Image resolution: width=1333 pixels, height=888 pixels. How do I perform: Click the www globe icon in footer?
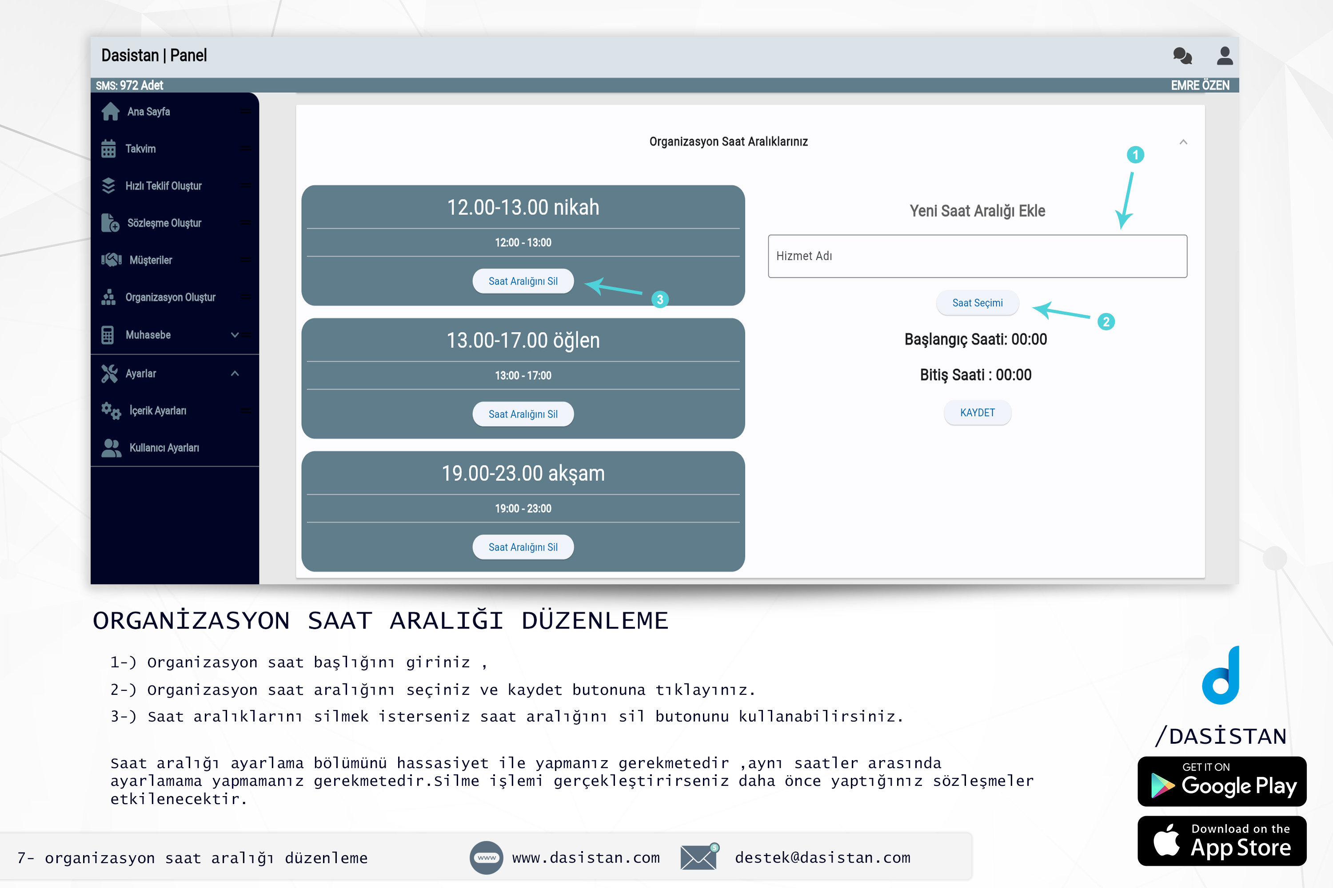coord(486,857)
